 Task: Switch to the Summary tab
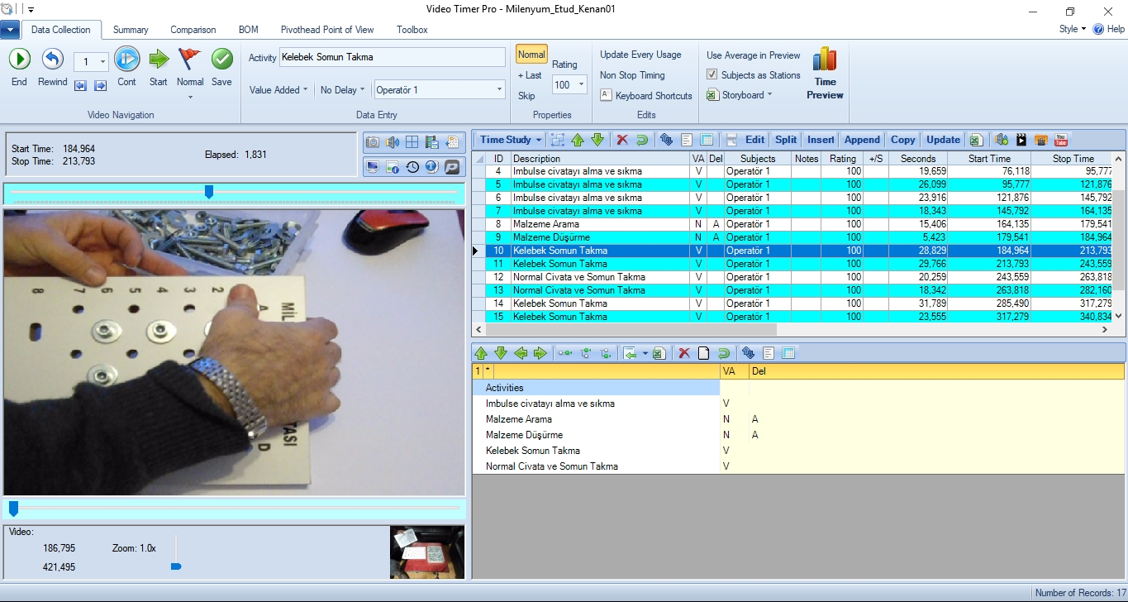tap(131, 30)
